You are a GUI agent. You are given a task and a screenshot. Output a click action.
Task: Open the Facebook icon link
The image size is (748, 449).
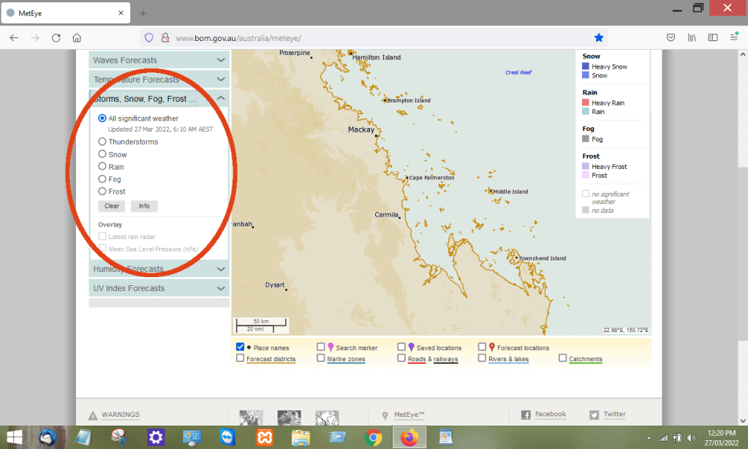tap(526, 415)
